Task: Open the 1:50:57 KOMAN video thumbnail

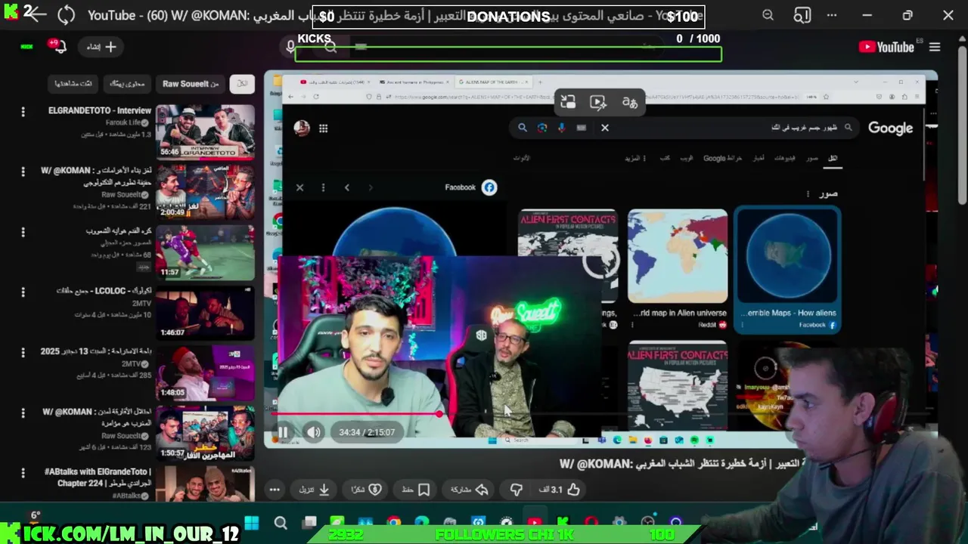Action: [205, 434]
